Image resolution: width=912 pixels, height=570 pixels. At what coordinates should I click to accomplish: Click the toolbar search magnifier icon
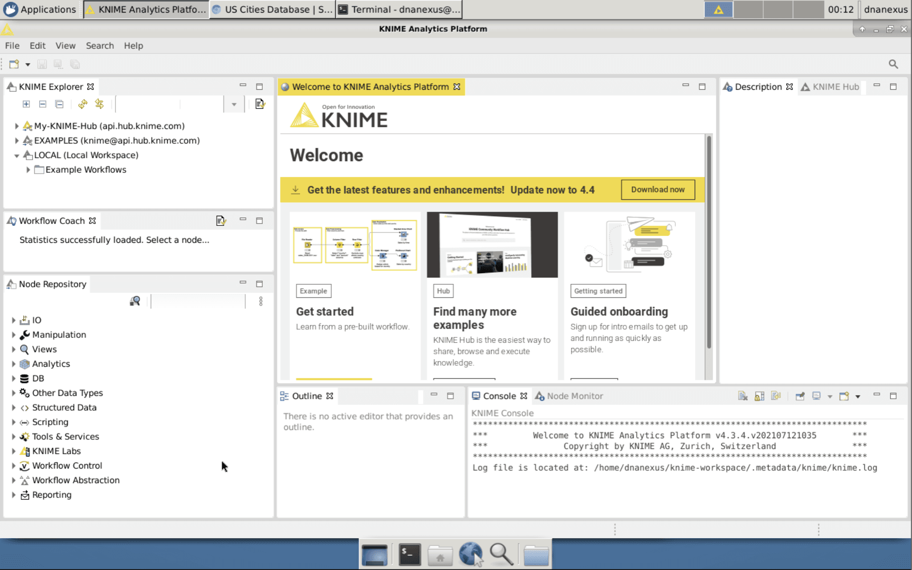(893, 64)
